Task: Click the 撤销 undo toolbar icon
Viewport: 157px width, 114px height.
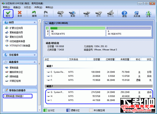Action: [34, 14]
